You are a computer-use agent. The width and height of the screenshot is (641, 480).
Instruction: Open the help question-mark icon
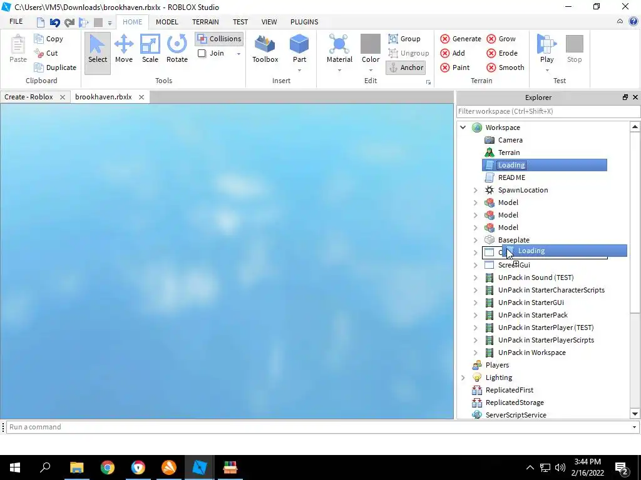633,22
